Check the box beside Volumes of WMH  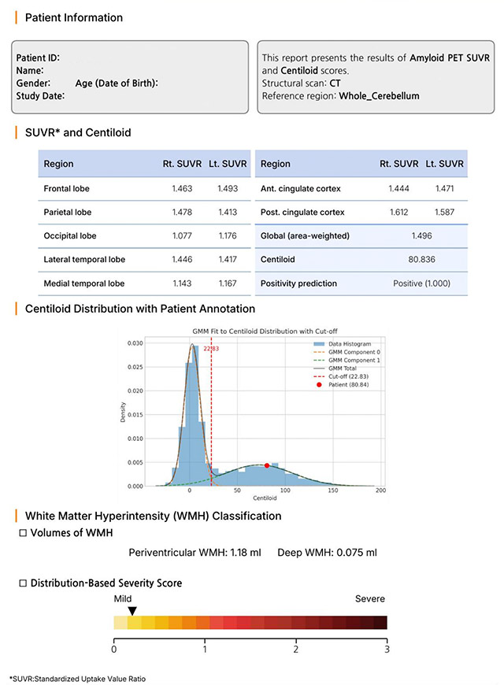[23, 535]
